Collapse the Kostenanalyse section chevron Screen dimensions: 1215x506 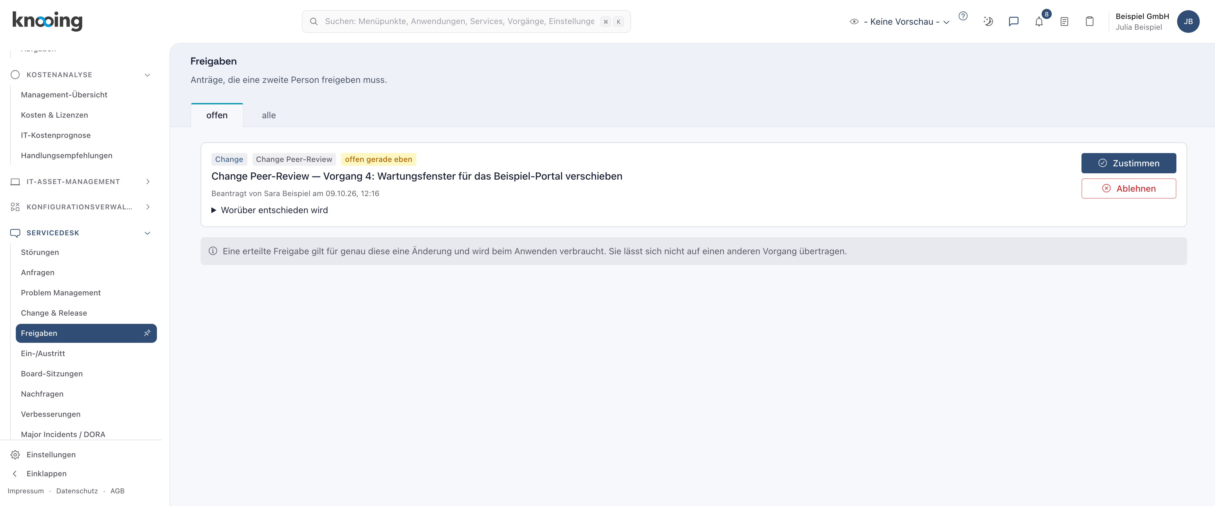point(147,75)
